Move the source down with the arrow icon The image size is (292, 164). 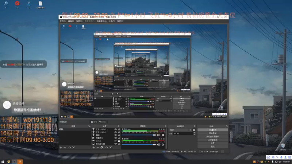click(111, 147)
